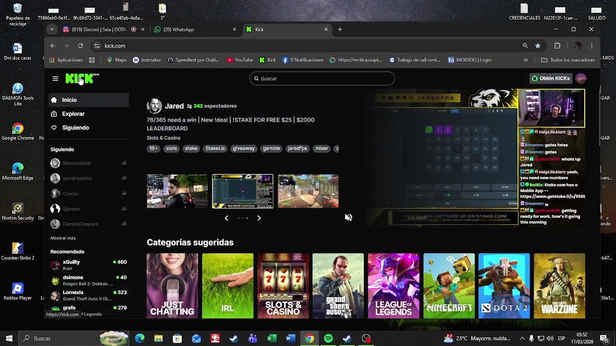Open the YouTube bookmark
The image size is (616, 346).
[240, 60]
